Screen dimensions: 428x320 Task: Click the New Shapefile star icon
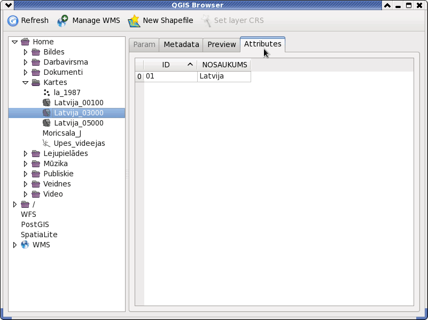pyautogui.click(x=134, y=21)
